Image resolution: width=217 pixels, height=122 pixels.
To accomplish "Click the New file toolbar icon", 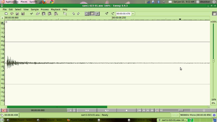I will point(6,14).
